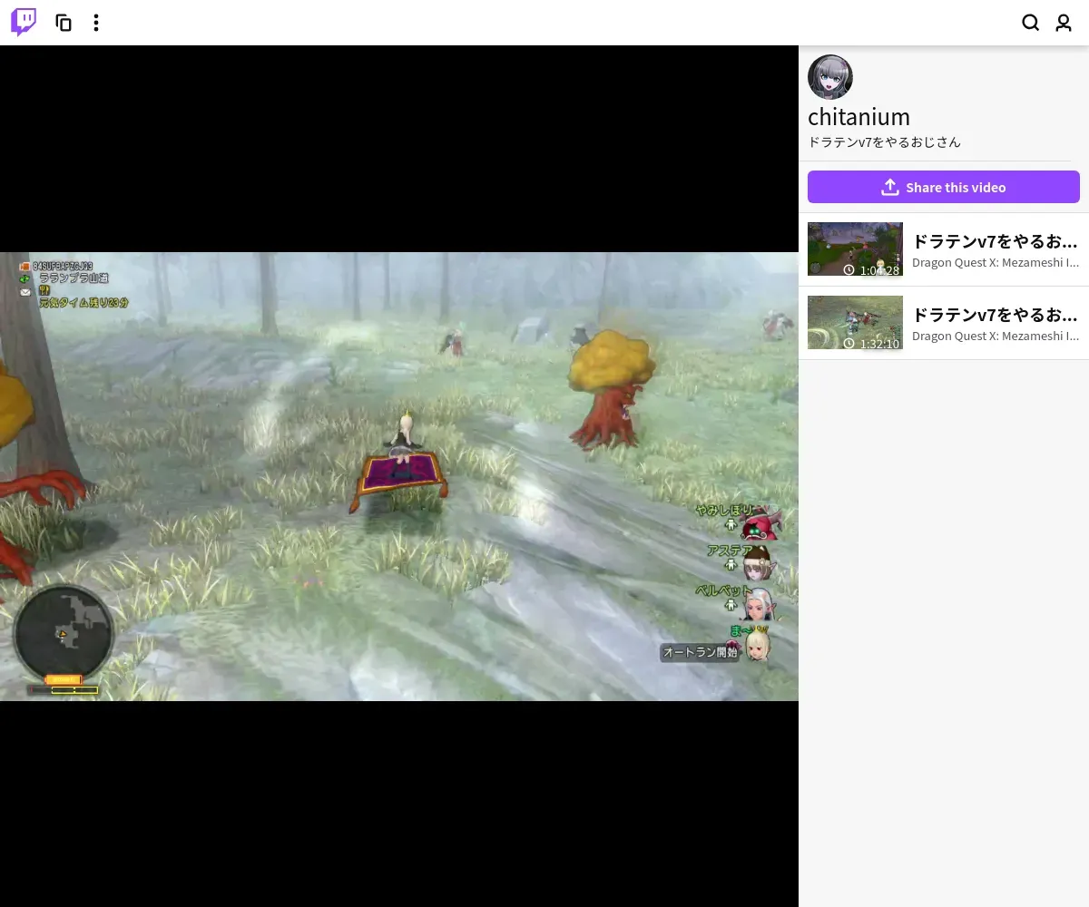
Task: Open the title of the 1:32:10 video
Action: coord(996,315)
